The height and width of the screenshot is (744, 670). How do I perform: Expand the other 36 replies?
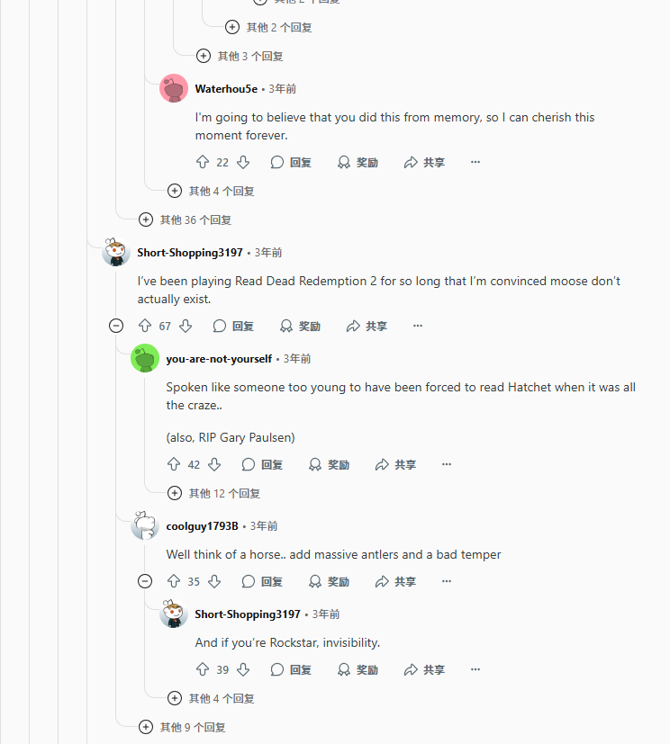[186, 220]
